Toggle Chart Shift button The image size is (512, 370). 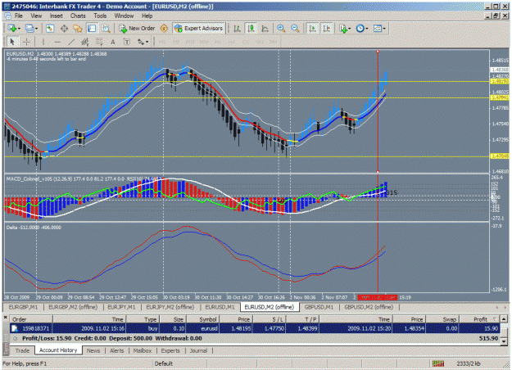point(327,29)
